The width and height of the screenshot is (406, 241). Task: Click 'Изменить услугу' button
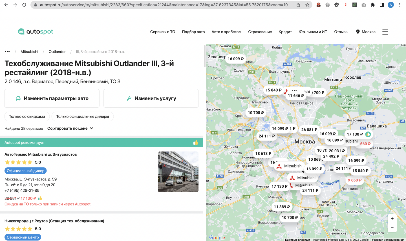151,98
